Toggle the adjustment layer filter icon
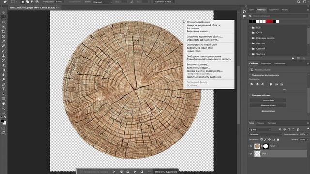 (284, 129)
